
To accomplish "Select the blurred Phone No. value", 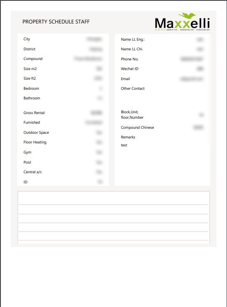I will click(x=192, y=59).
